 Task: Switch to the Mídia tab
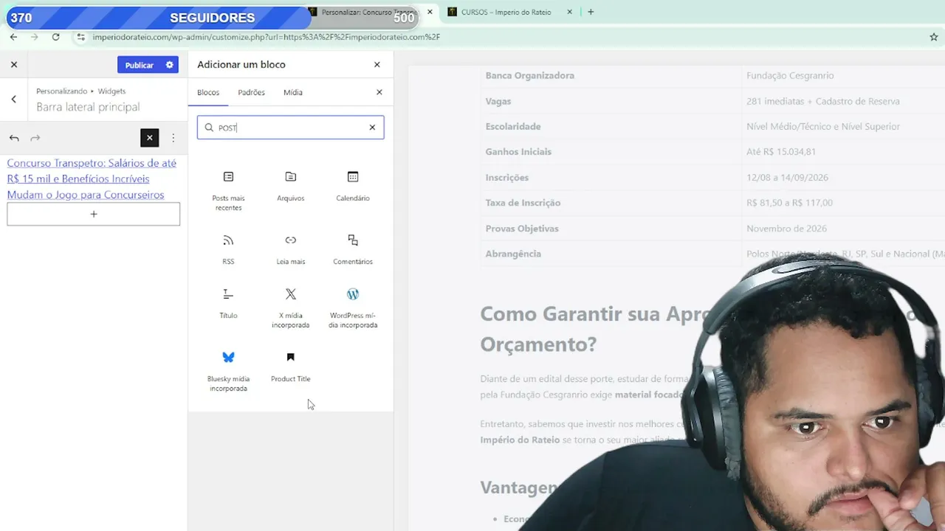tap(293, 92)
